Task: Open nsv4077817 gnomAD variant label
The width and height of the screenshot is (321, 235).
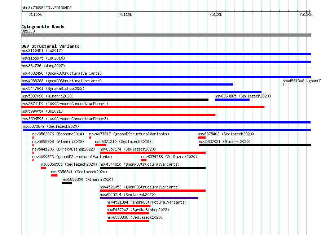Action: (x=129, y=134)
